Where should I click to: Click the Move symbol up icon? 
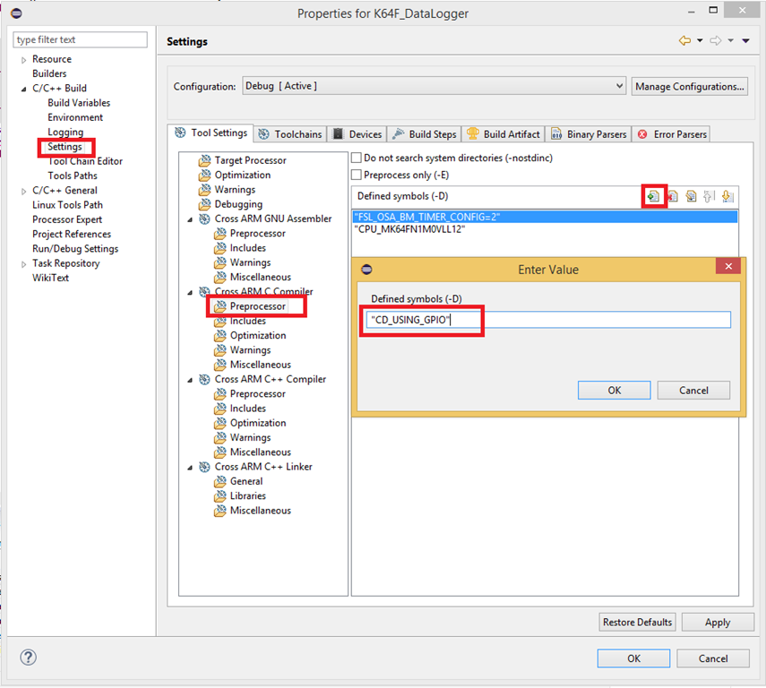pos(709,196)
